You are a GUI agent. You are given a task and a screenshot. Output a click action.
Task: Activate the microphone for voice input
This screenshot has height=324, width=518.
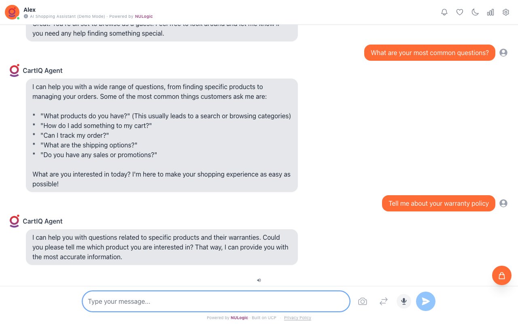pyautogui.click(x=403, y=301)
